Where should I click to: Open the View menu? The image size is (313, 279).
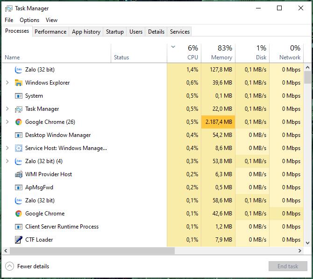(51, 20)
